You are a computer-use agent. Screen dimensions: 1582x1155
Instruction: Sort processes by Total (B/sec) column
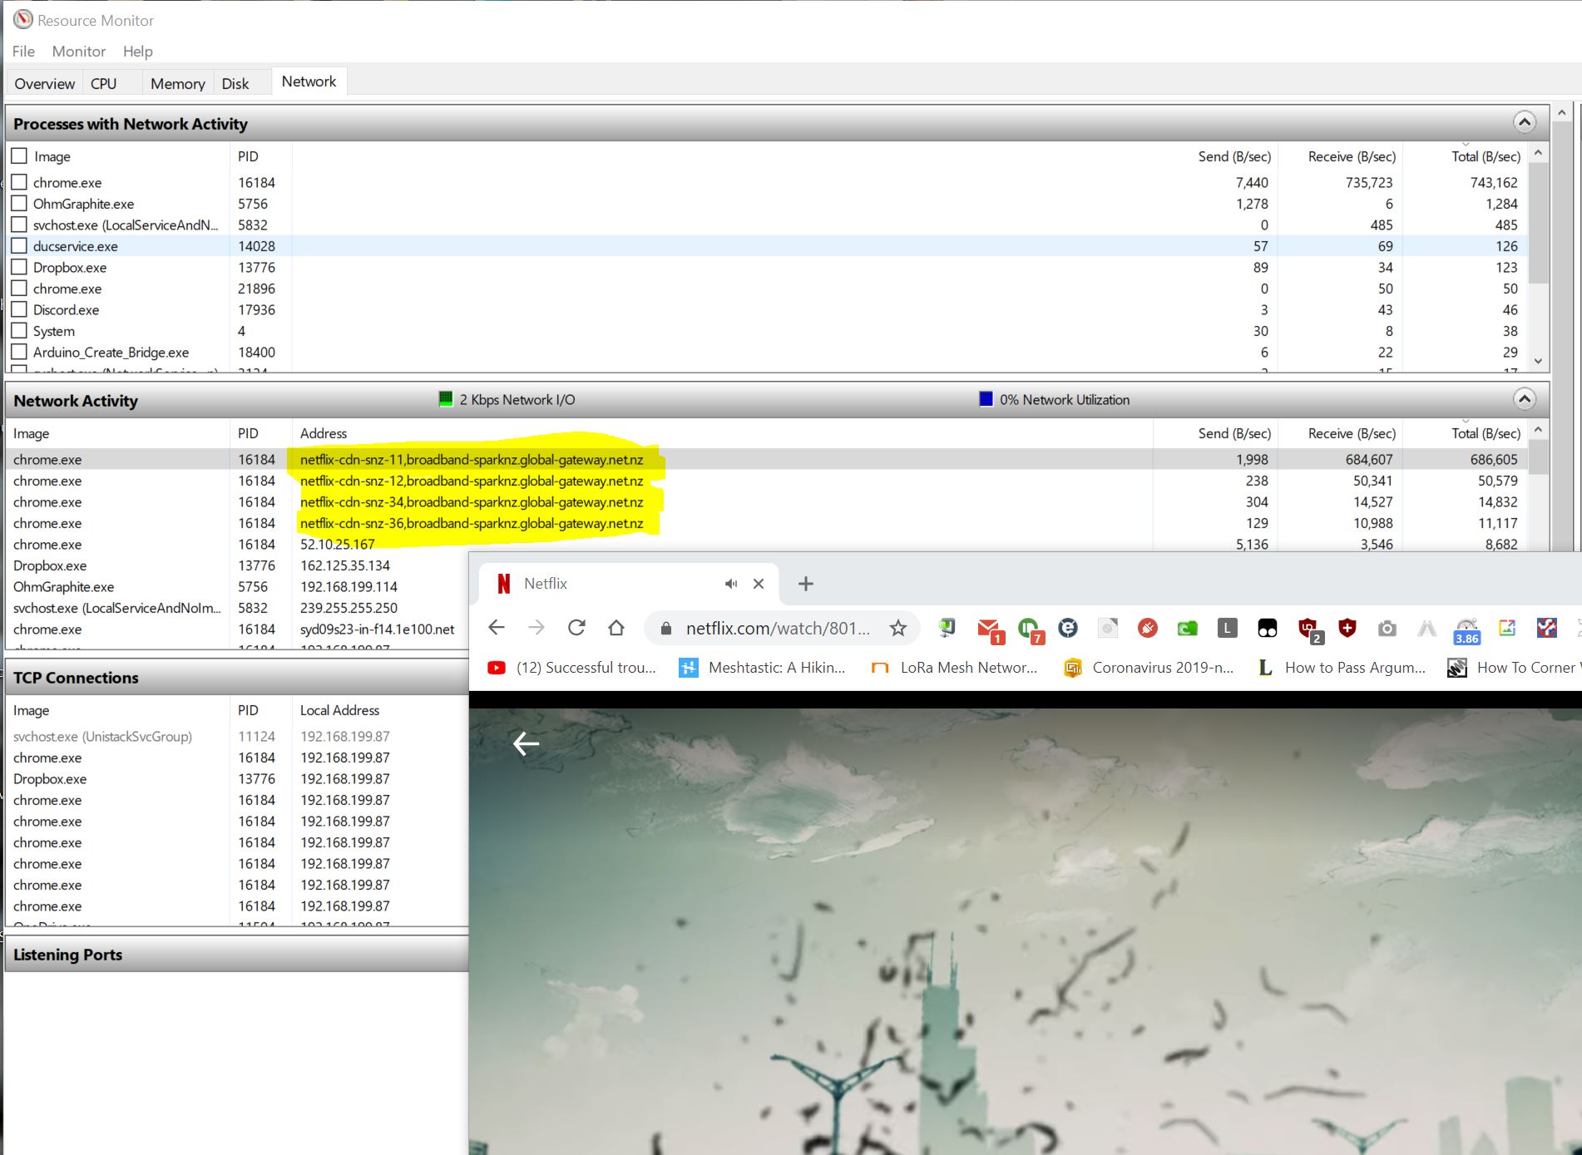[x=1485, y=156]
